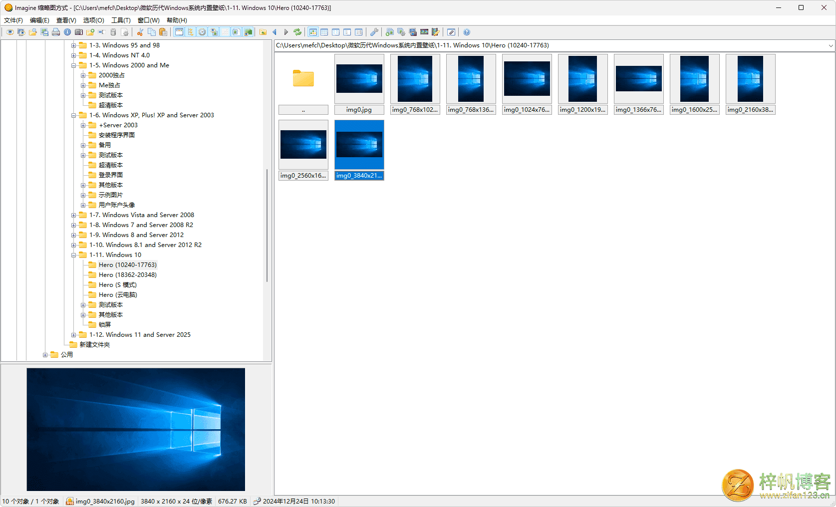
Task: Toggle the folder tree panel button
Action: point(190,32)
